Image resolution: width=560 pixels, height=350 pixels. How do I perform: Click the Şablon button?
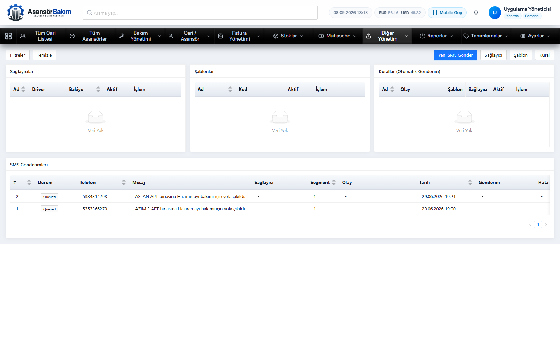pos(521,55)
